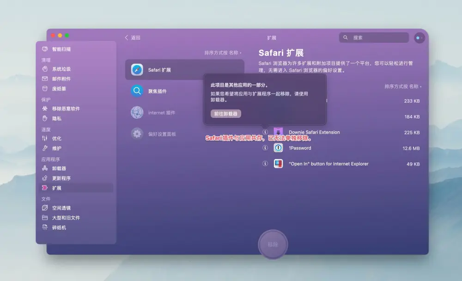Viewport: 462px width, 281px height.
Task: Open 废纸篓 section
Action: (x=59, y=88)
